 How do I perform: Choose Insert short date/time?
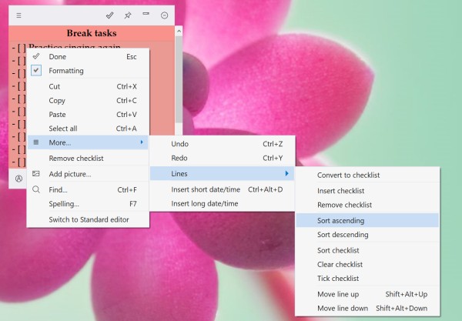205,189
